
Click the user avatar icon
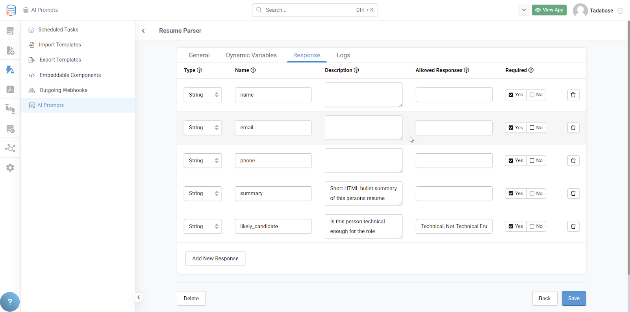tap(580, 10)
